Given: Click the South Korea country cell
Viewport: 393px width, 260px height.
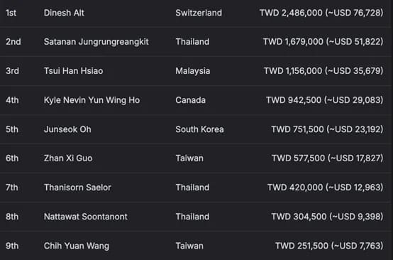Looking at the screenshot, I should pos(199,129).
